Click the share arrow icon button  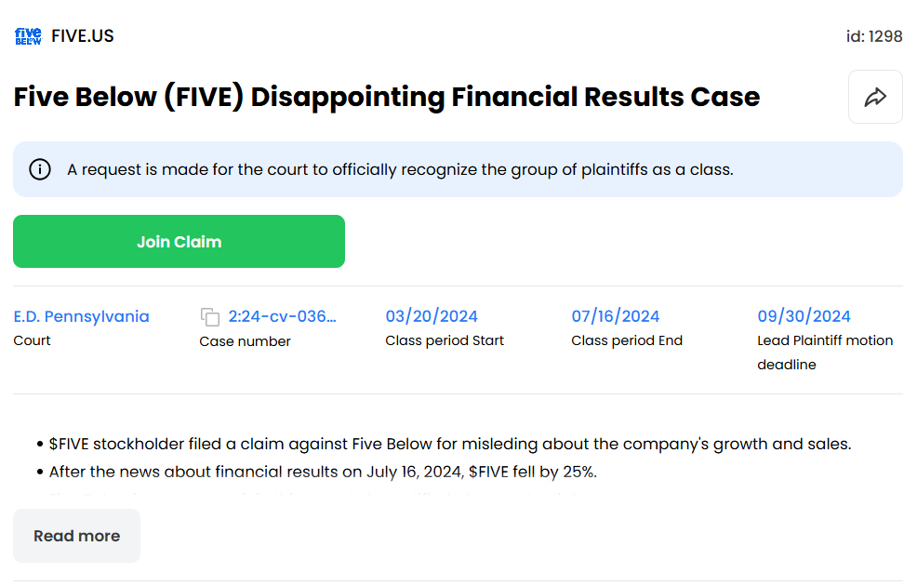pyautogui.click(x=875, y=97)
